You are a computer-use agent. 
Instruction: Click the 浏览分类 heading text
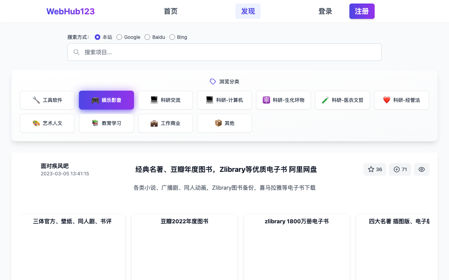tap(229, 82)
